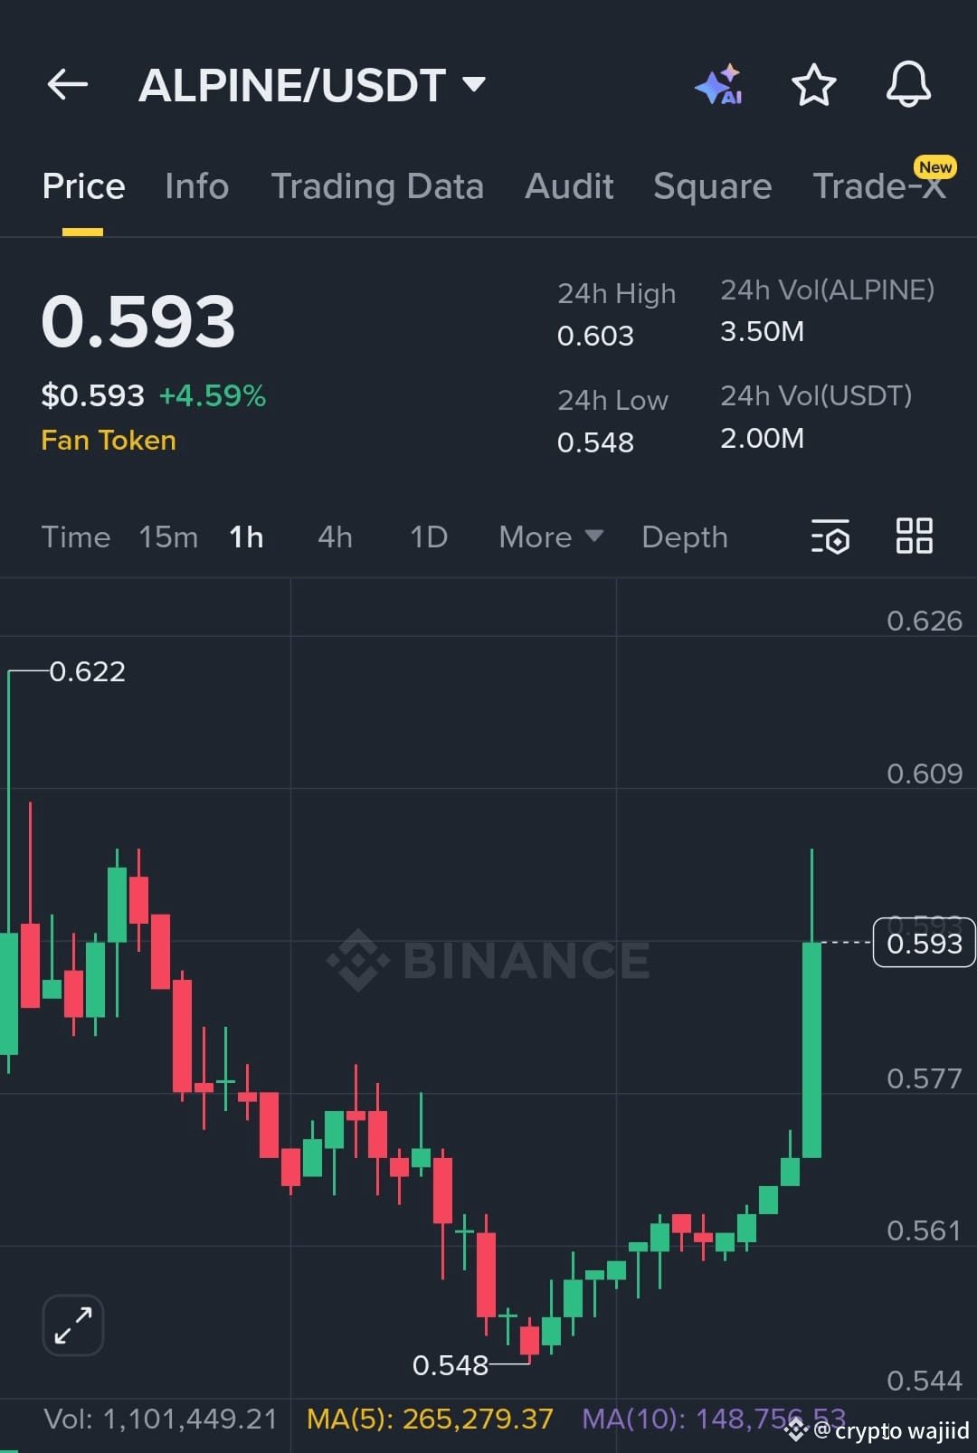Expand the More intervals dropdown

tap(551, 537)
